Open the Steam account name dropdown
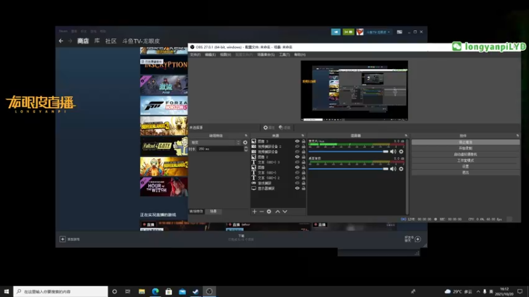This screenshot has height=297, width=529. tap(378, 32)
